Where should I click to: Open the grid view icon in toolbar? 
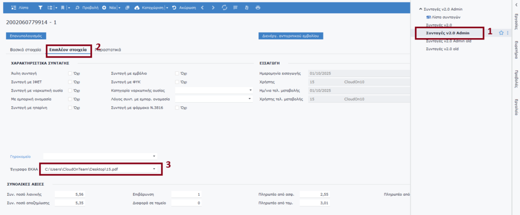236,8
